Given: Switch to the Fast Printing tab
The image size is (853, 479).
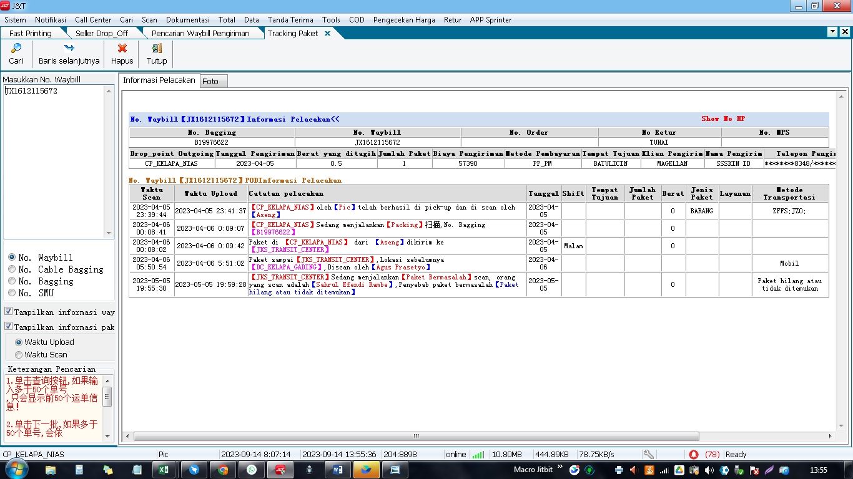Looking at the screenshot, I should pyautogui.click(x=31, y=33).
